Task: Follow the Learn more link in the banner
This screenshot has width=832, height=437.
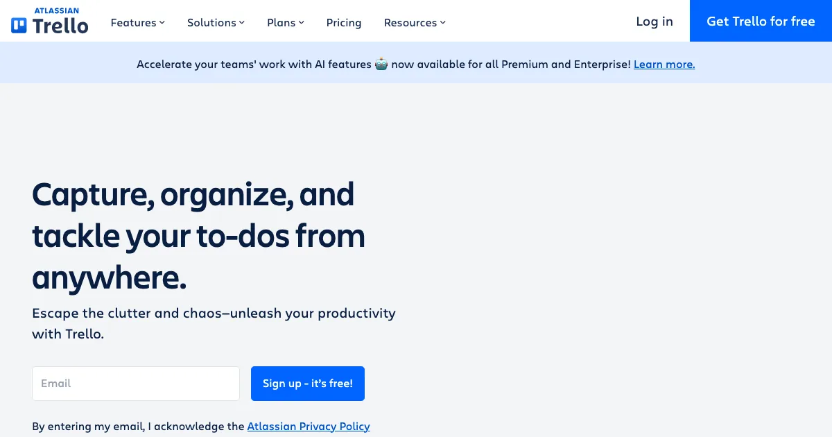Action: click(x=664, y=65)
